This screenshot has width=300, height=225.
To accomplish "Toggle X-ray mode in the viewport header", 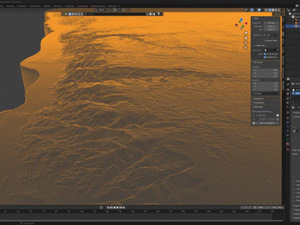I will pos(266,10).
